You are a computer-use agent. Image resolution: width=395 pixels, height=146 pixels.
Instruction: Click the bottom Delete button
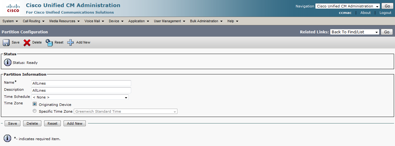tap(32, 123)
